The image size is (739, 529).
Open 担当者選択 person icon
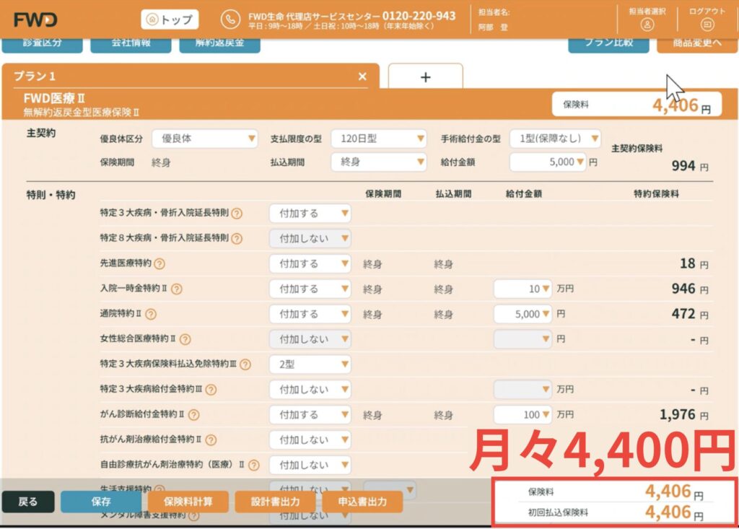pyautogui.click(x=647, y=25)
